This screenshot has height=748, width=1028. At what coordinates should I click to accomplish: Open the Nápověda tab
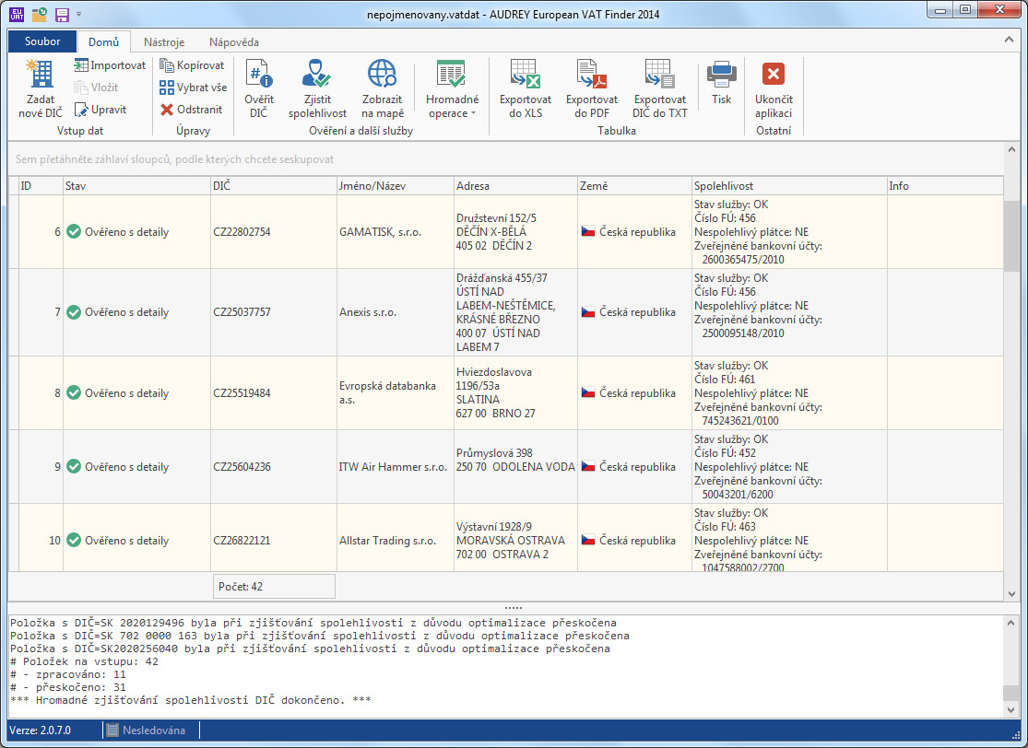coord(234,42)
